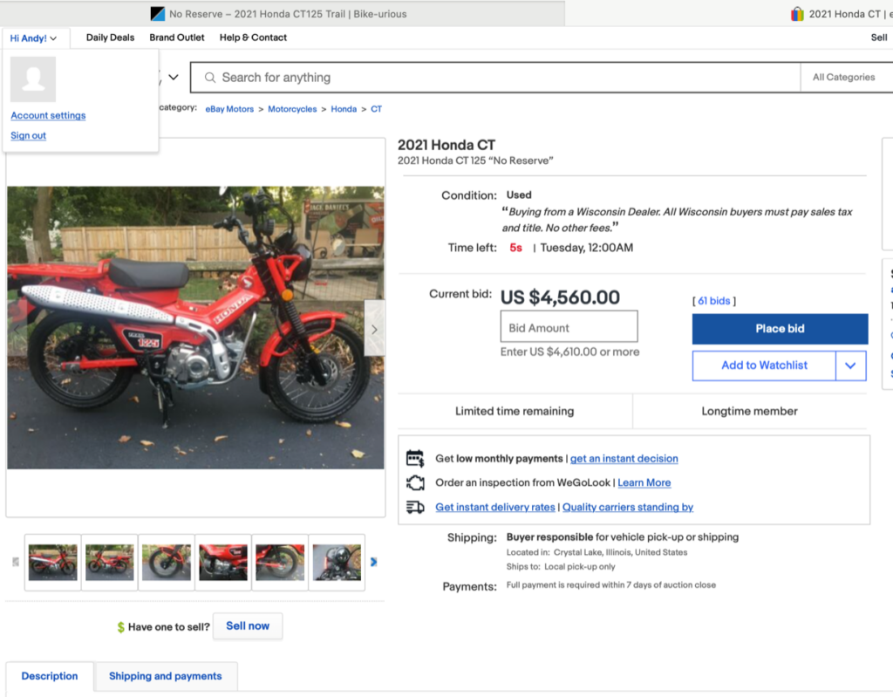Click the Limited time remaining label
The height and width of the screenshot is (697, 893).
[515, 412]
